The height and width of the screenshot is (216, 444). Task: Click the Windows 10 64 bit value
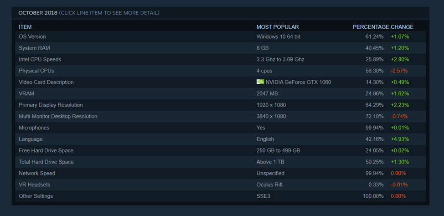click(279, 36)
